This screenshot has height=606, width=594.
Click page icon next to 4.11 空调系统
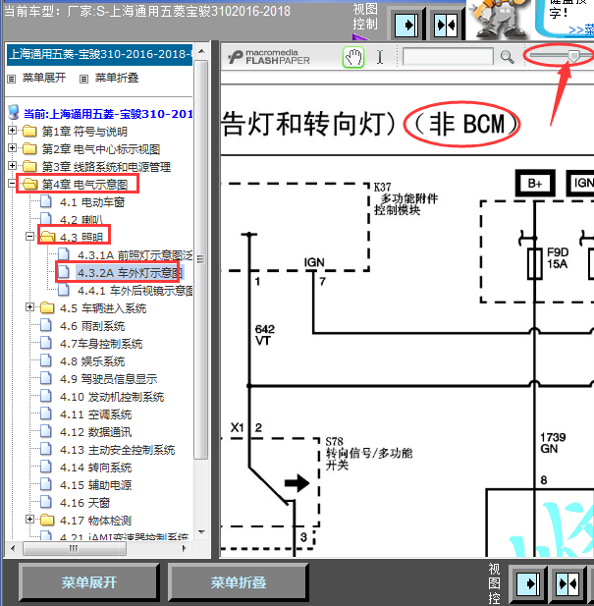pyautogui.click(x=46, y=413)
